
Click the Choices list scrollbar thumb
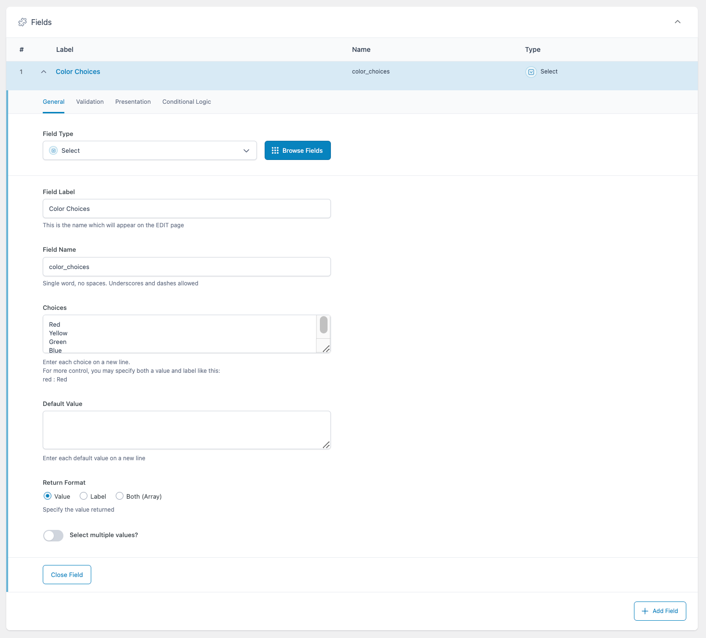[324, 326]
